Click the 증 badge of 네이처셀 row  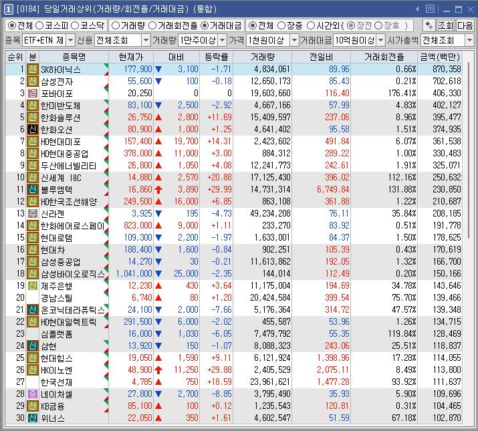click(33, 394)
